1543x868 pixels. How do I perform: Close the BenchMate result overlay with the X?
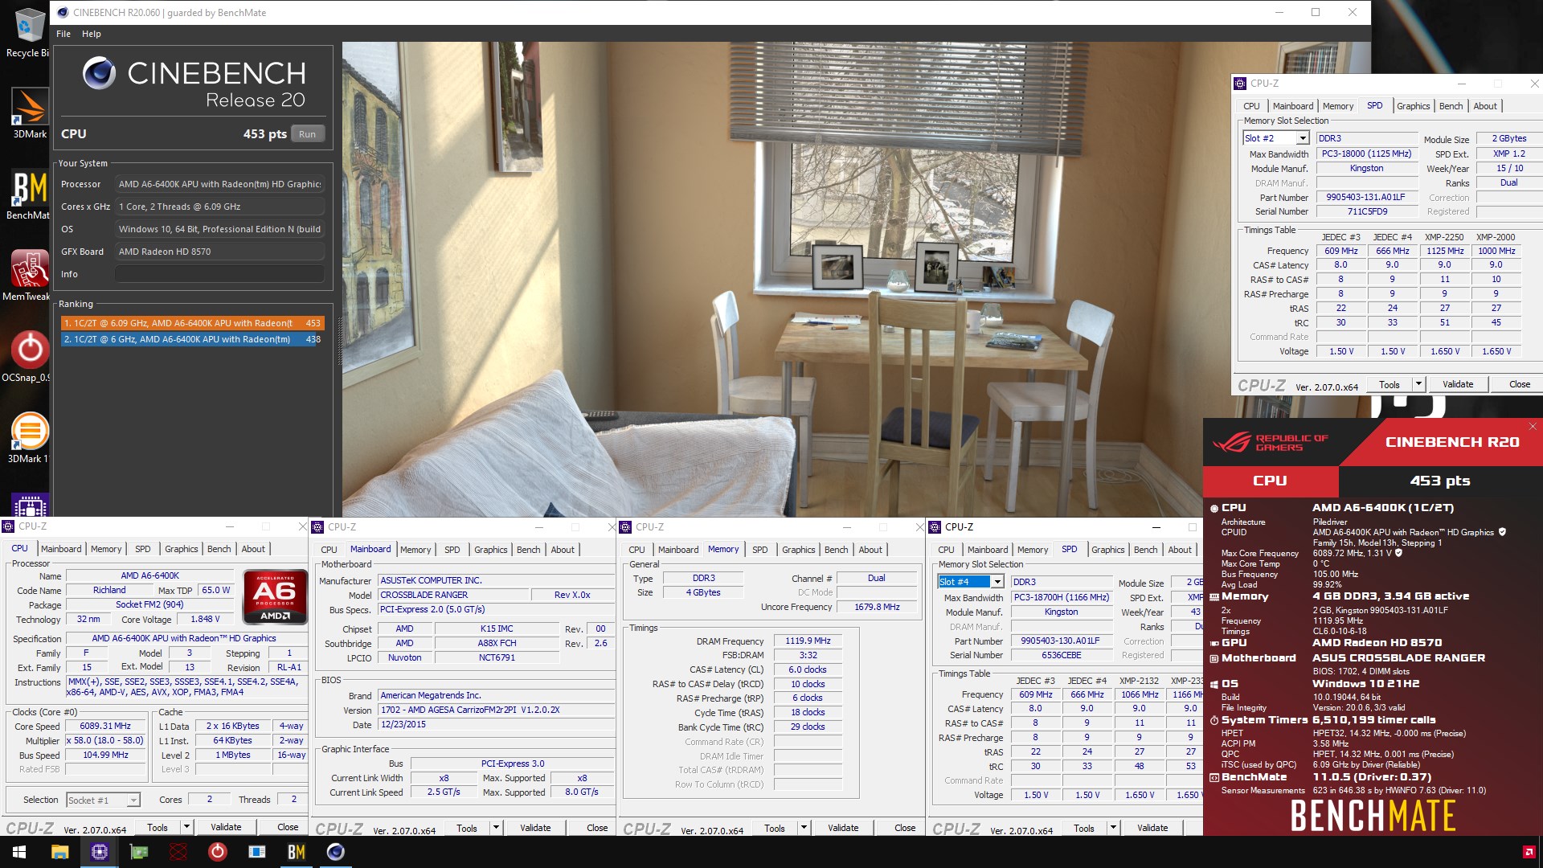1533,427
